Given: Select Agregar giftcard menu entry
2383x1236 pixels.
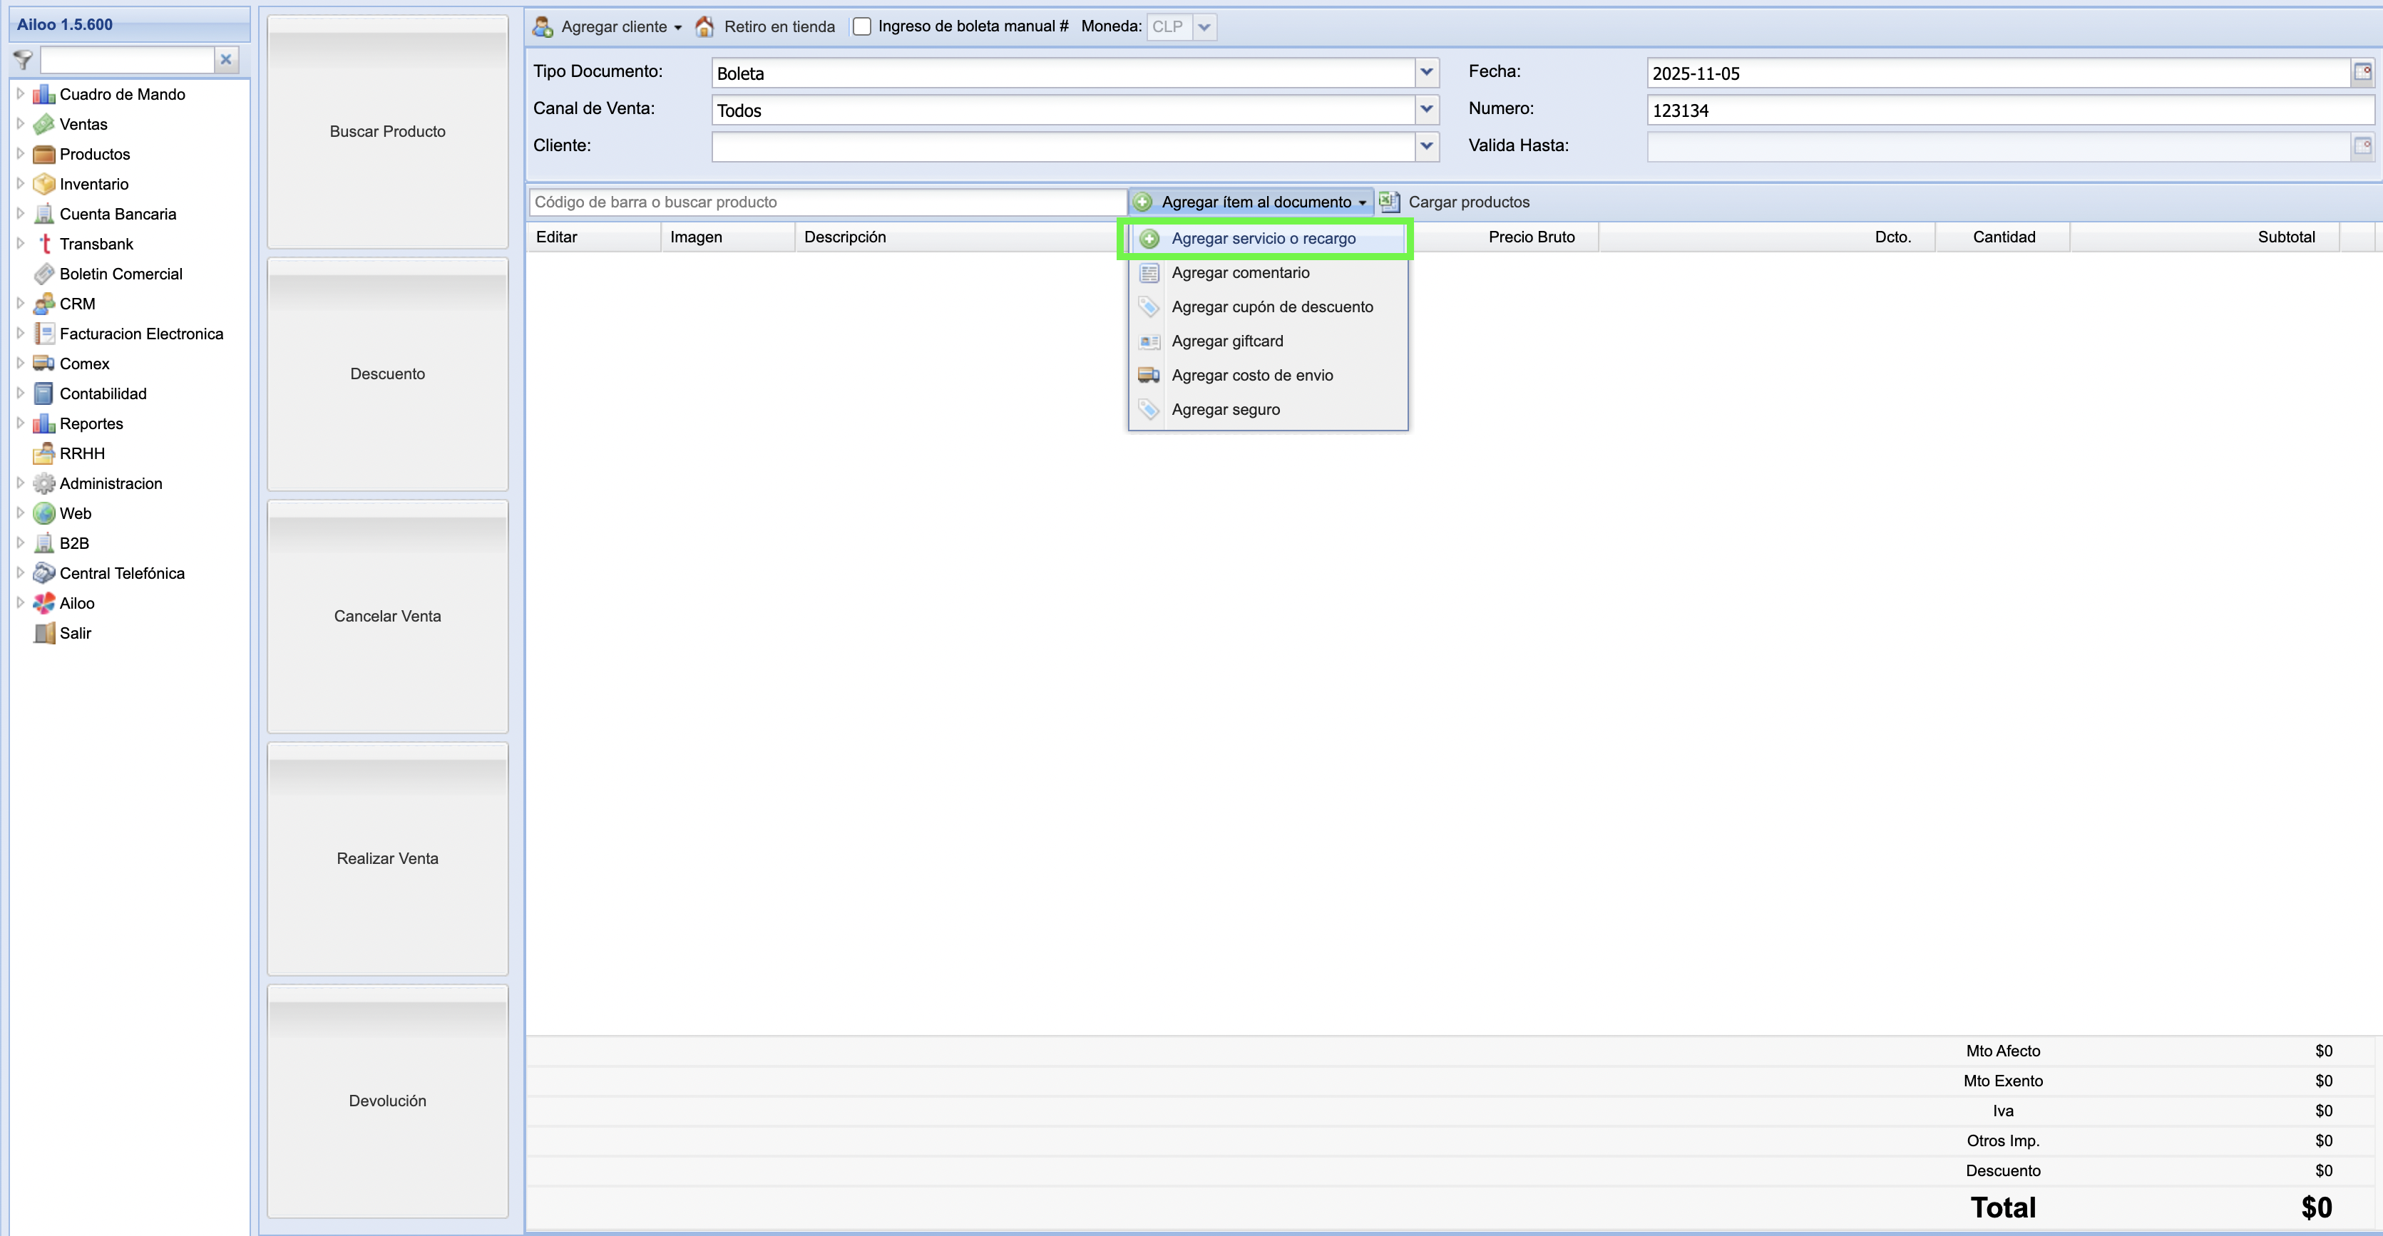Looking at the screenshot, I should coord(1226,341).
